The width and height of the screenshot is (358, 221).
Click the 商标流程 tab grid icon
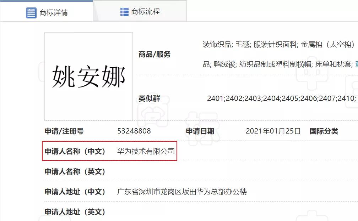point(124,12)
